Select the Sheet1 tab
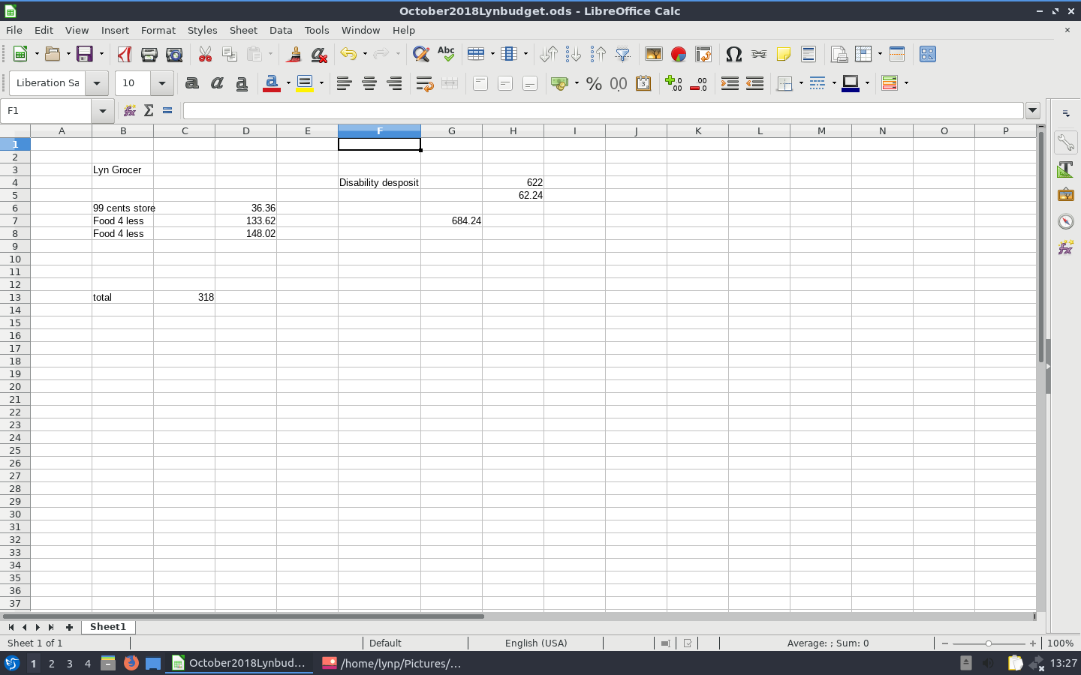1081x675 pixels. 108,627
